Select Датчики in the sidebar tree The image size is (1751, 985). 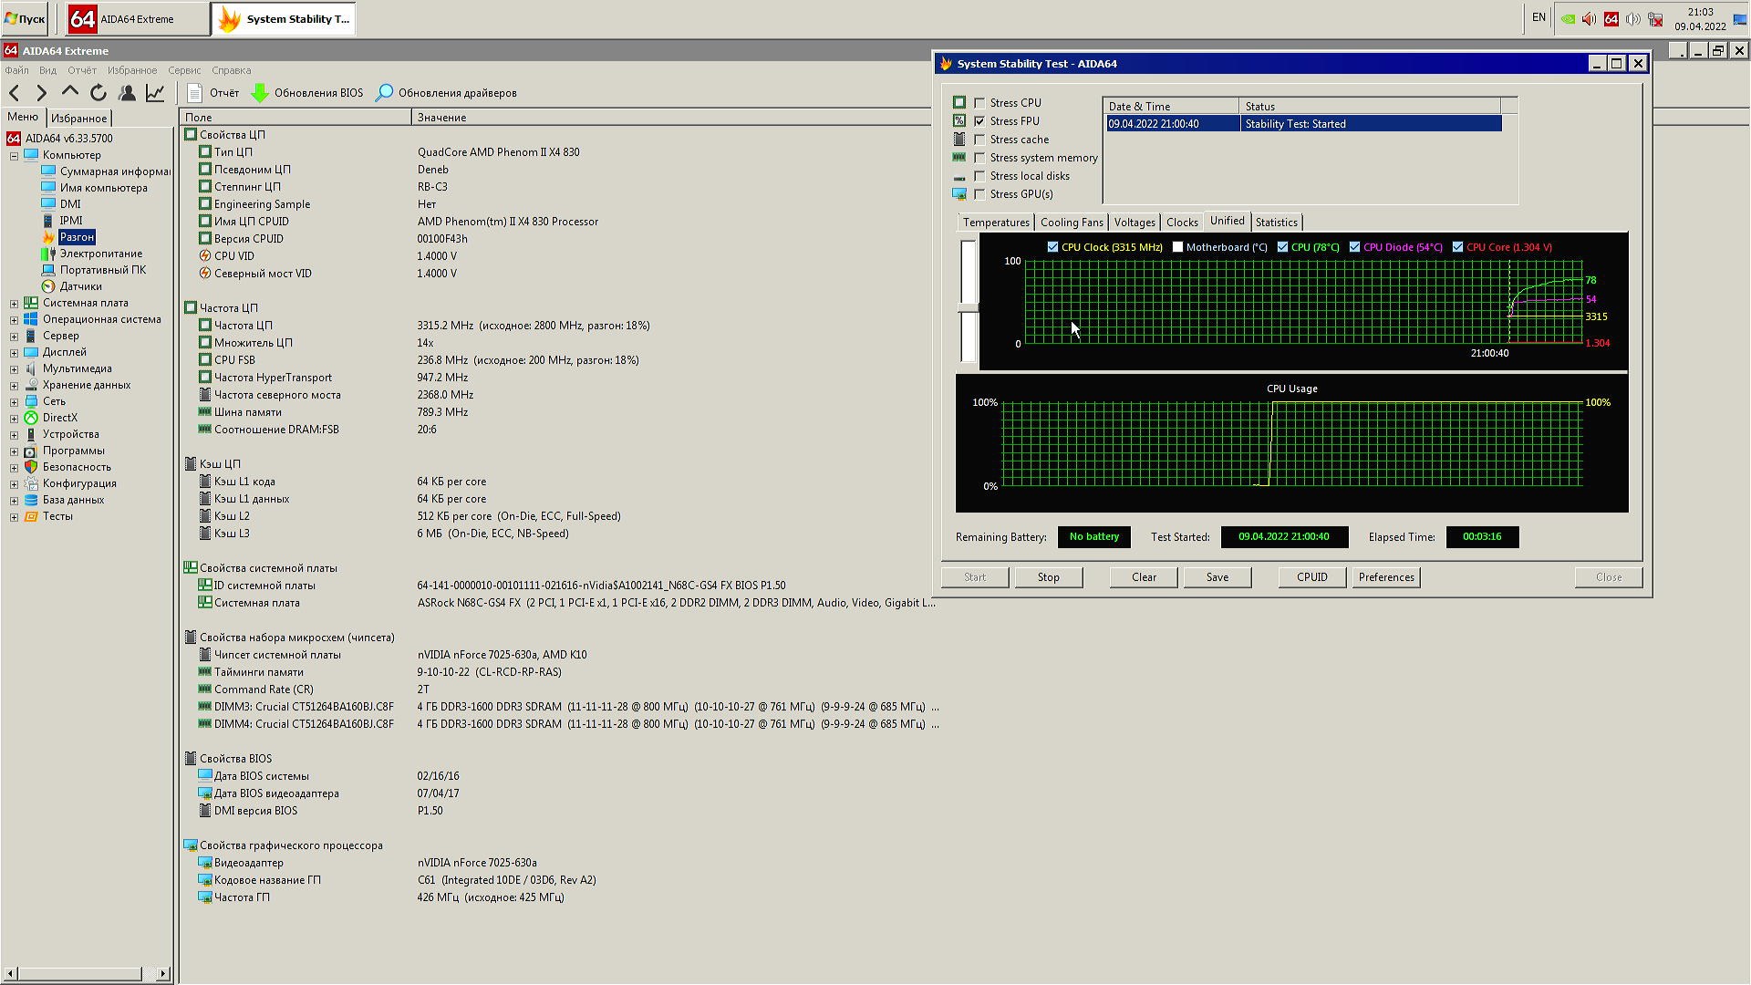(x=80, y=286)
